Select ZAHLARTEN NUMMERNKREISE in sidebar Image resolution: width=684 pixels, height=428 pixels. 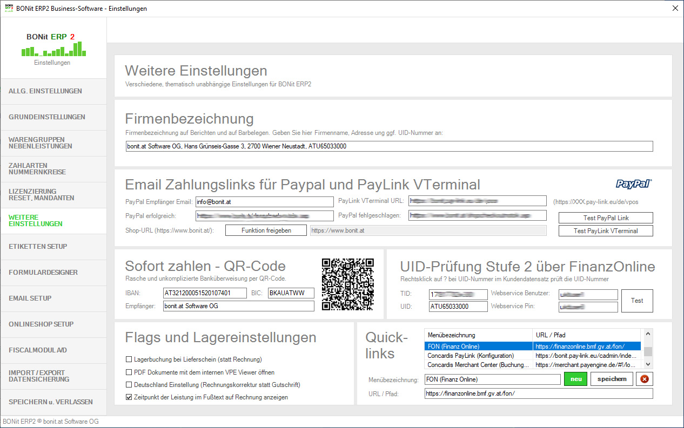[53, 169]
